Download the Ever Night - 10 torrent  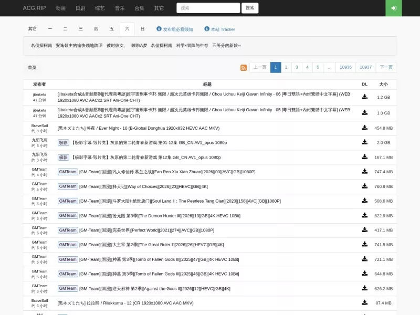(364, 128)
